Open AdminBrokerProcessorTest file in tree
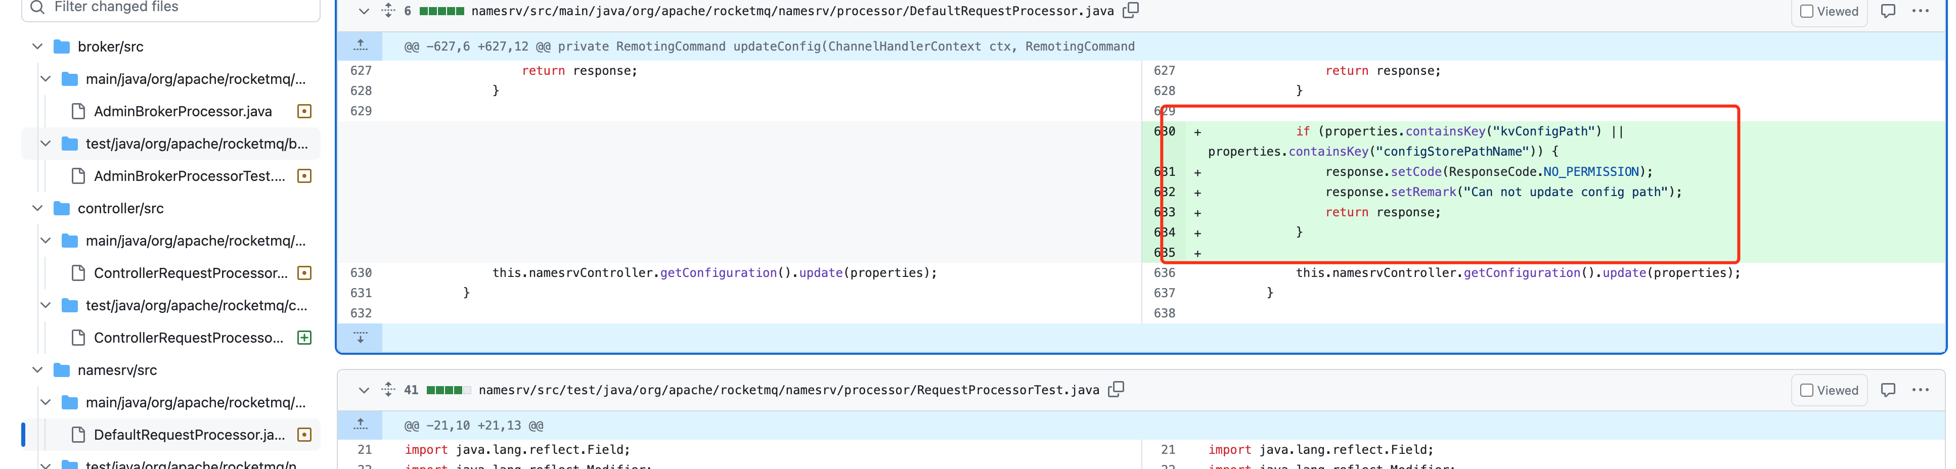 click(x=189, y=176)
